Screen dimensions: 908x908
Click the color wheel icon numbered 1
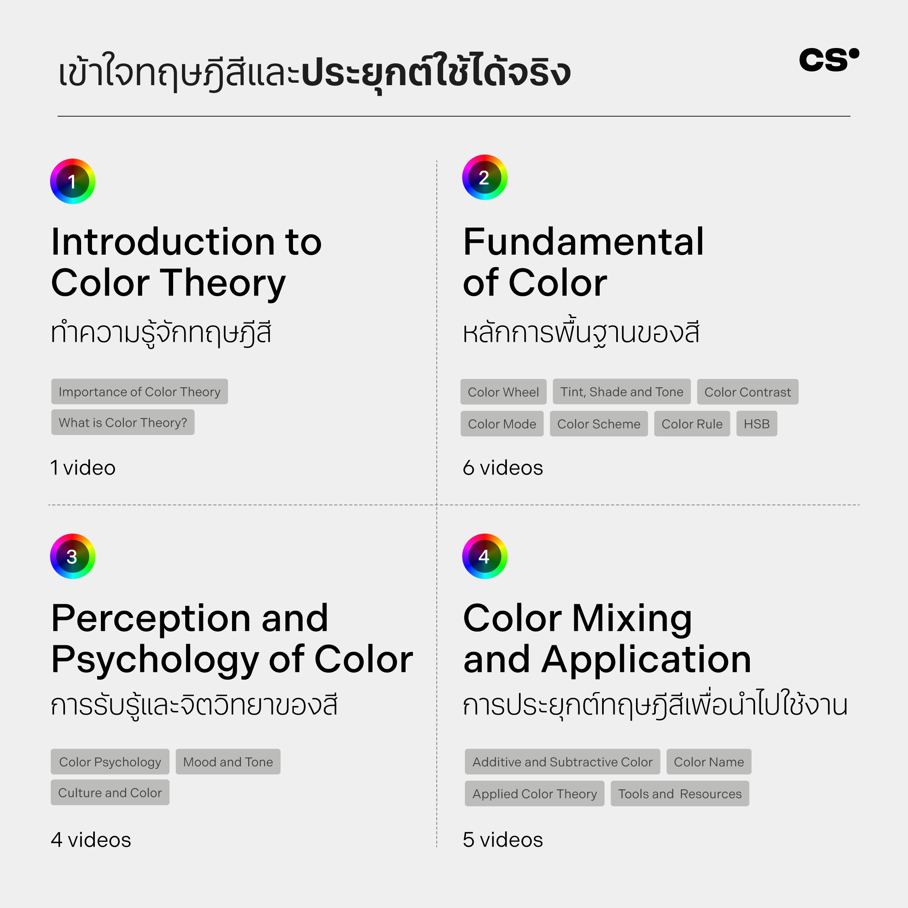click(x=73, y=182)
